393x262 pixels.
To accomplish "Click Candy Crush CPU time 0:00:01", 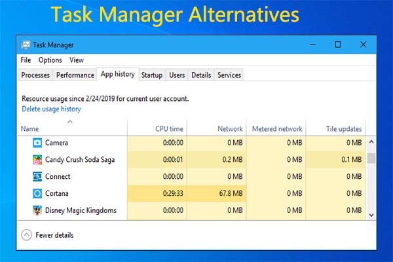I will coord(173,160).
